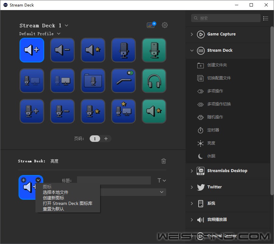Select the green headphones key
This screenshot has width=274, height=244.
click(x=154, y=81)
